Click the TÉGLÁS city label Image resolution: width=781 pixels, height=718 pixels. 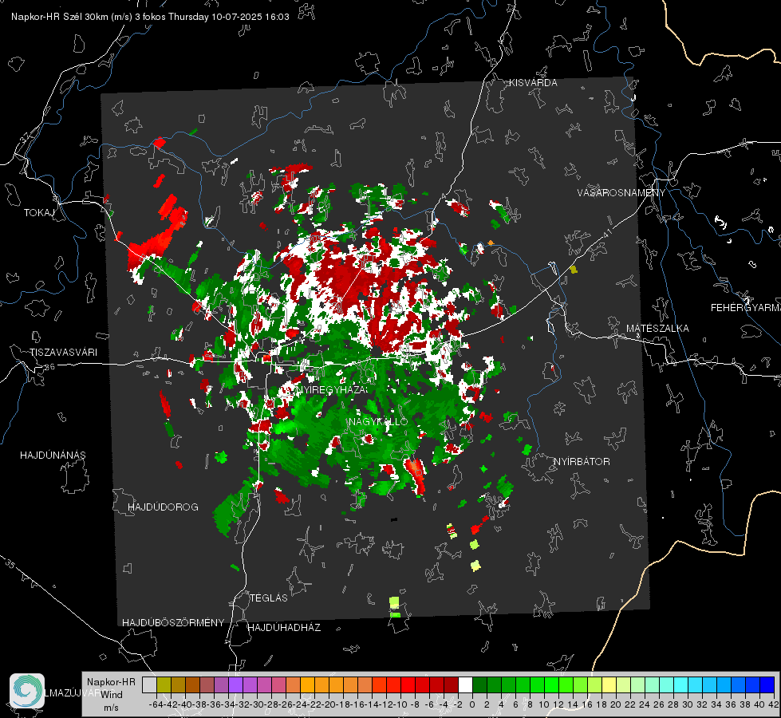pos(269,598)
